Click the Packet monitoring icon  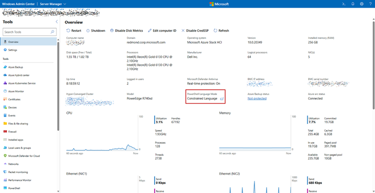[x=5, y=172]
